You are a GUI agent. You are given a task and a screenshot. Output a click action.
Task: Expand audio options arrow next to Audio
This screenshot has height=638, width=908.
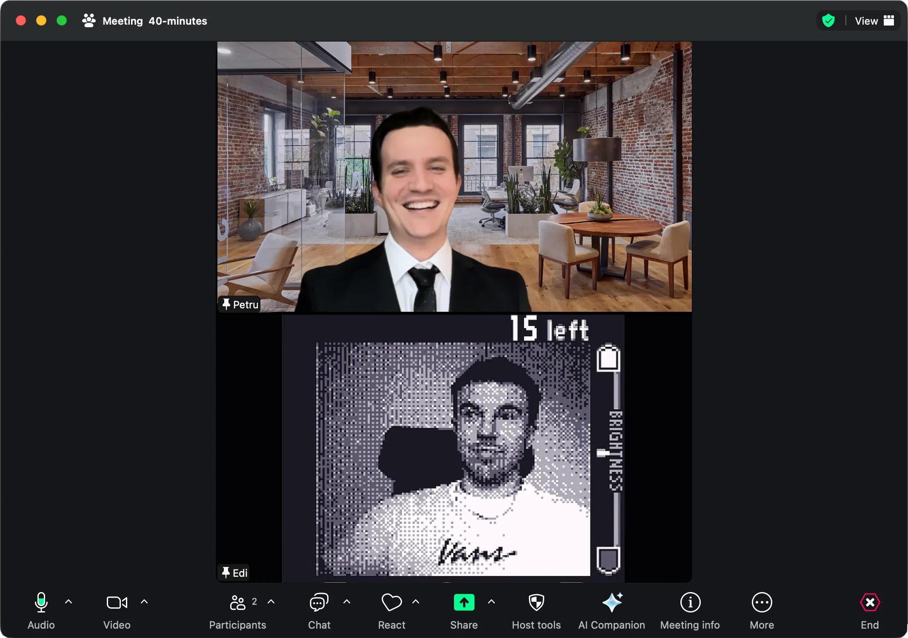(x=69, y=601)
